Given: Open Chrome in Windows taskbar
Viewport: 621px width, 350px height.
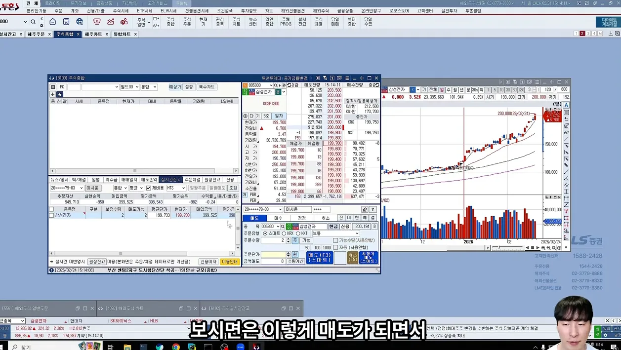Looking at the screenshot, I should [176, 347].
